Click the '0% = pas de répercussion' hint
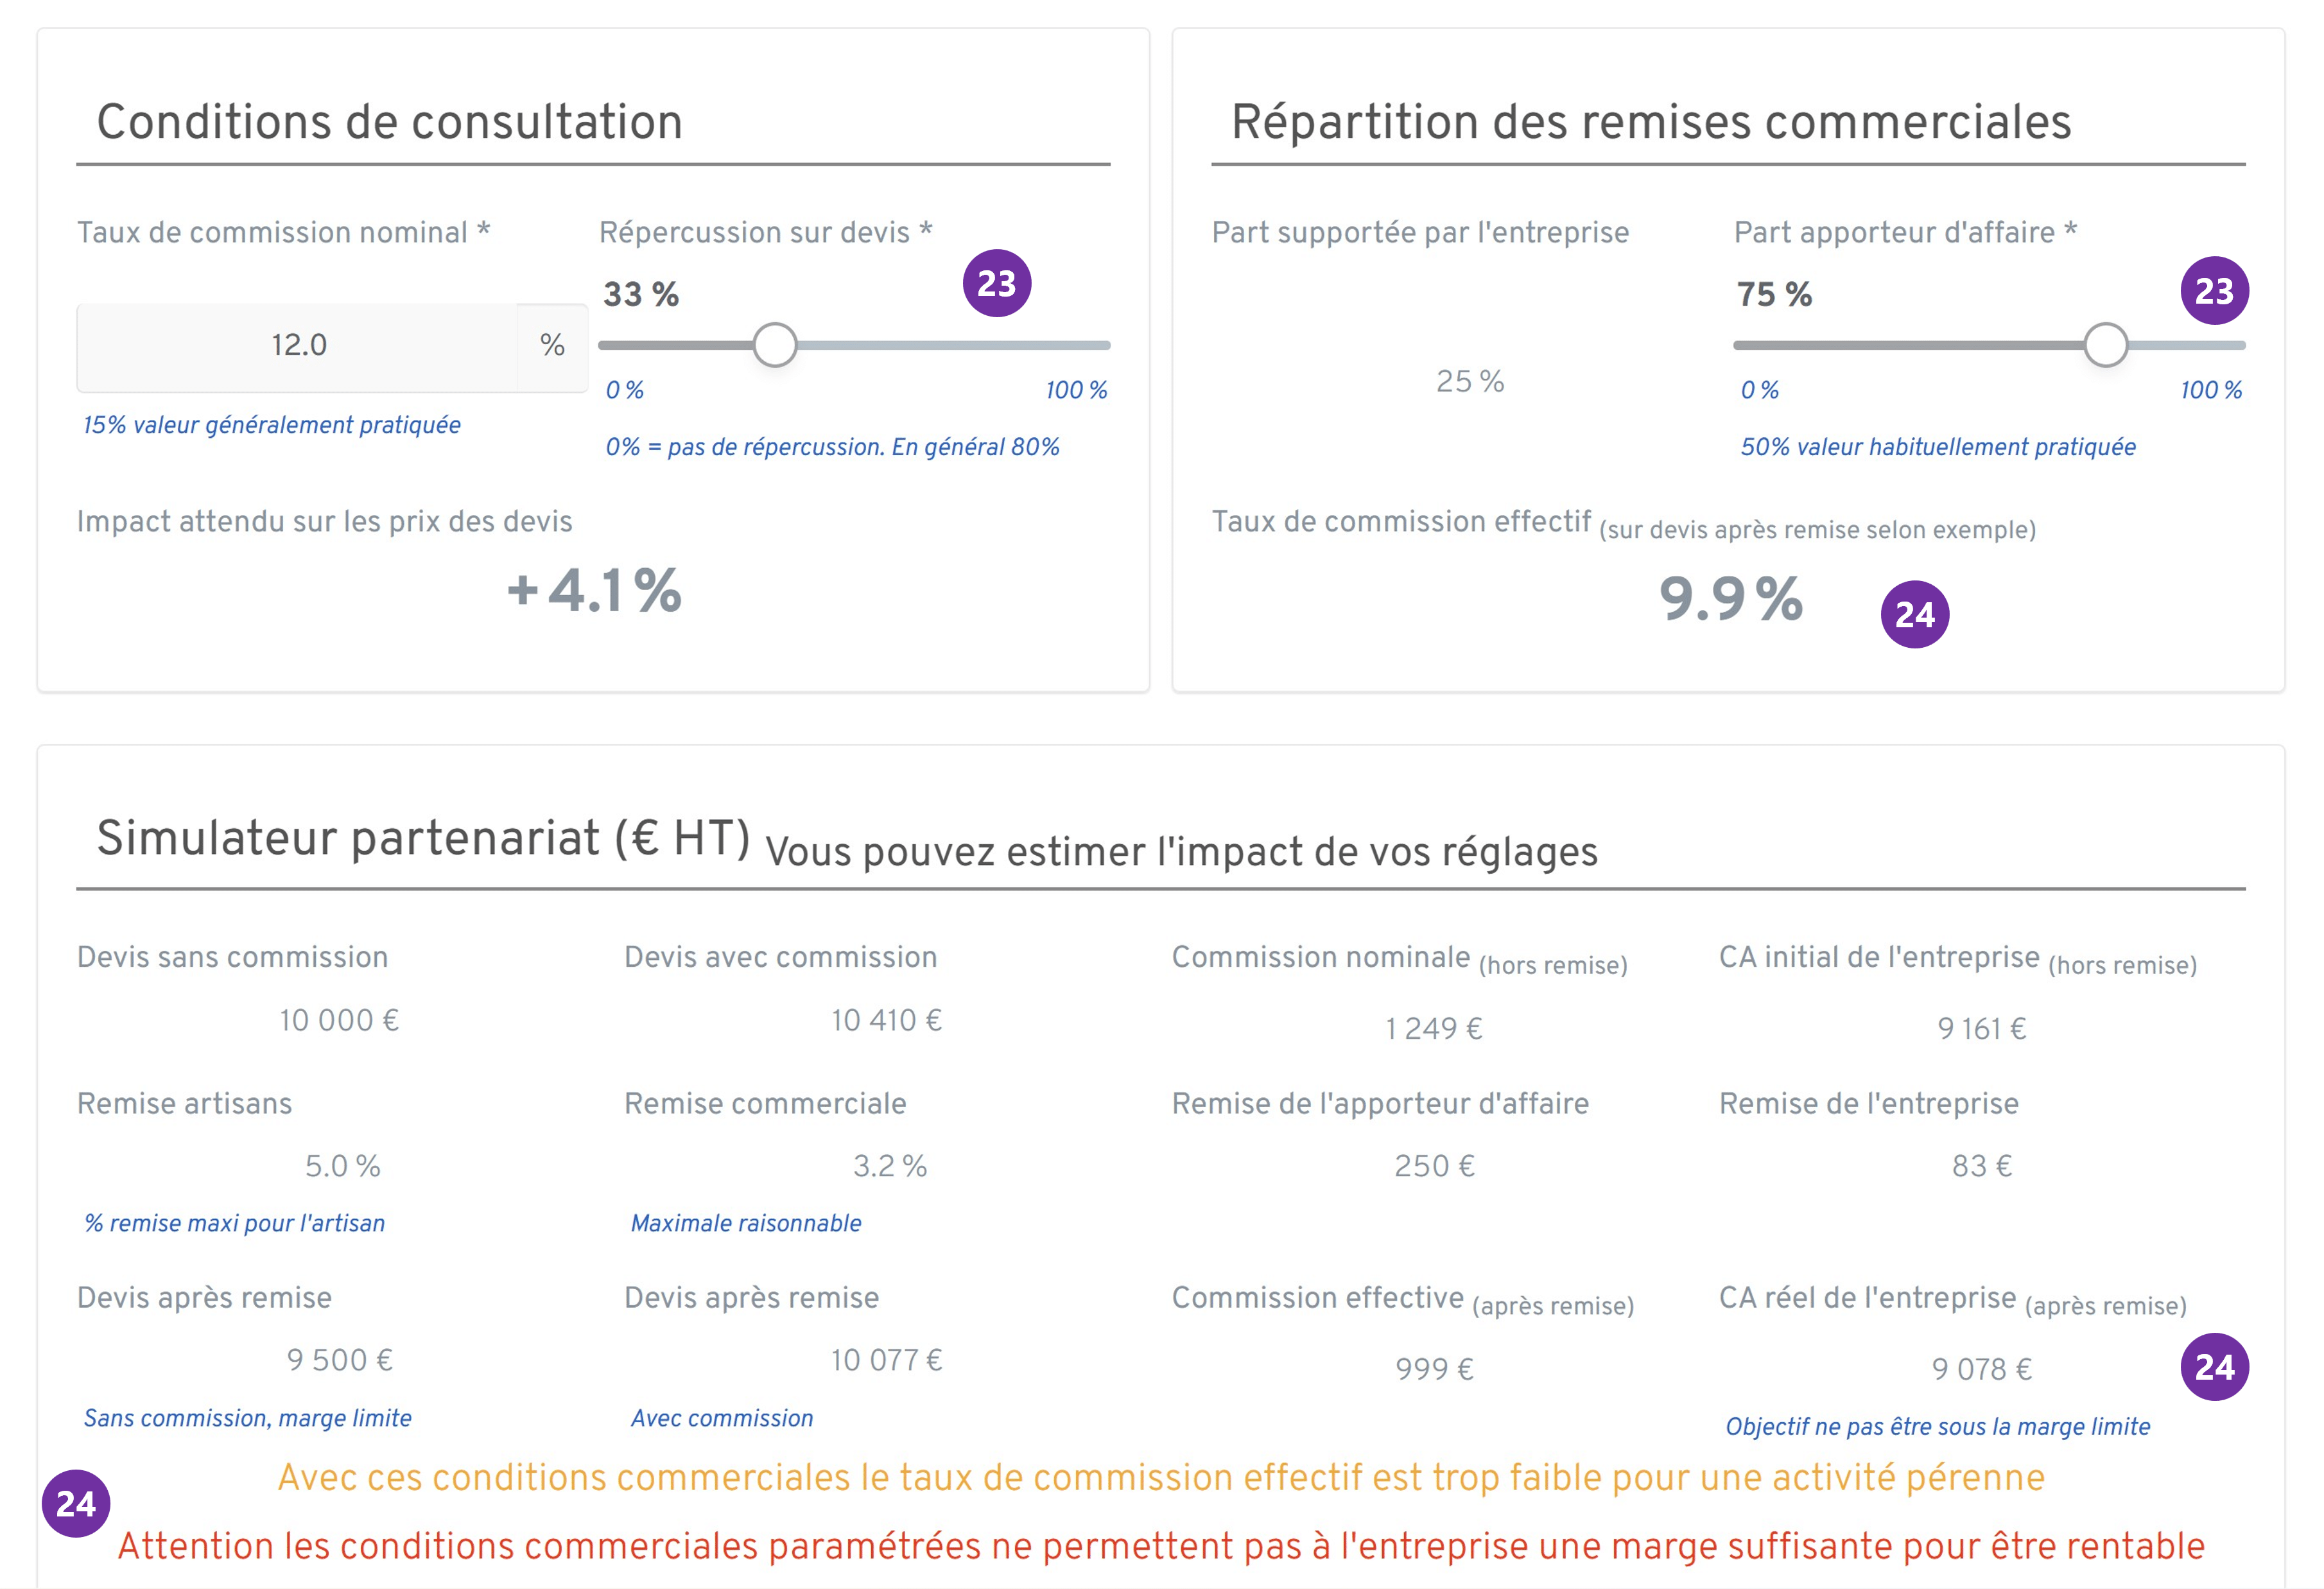This screenshot has height=1589, width=2324. click(832, 447)
